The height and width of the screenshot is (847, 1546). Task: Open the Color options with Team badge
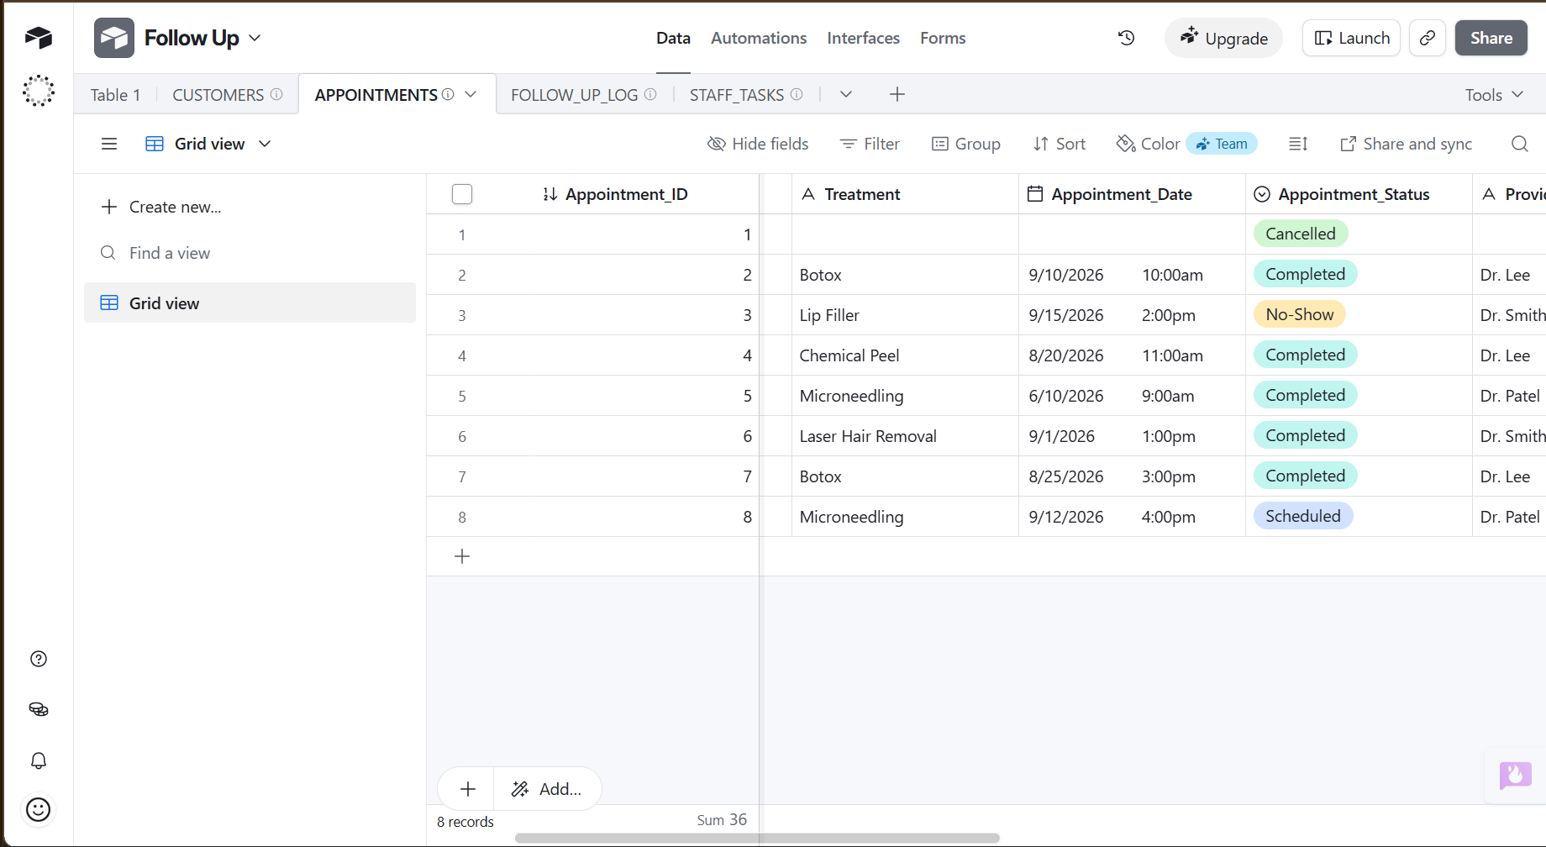1186,144
